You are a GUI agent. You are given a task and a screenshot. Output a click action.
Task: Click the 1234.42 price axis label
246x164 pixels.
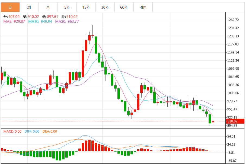click(x=233, y=28)
